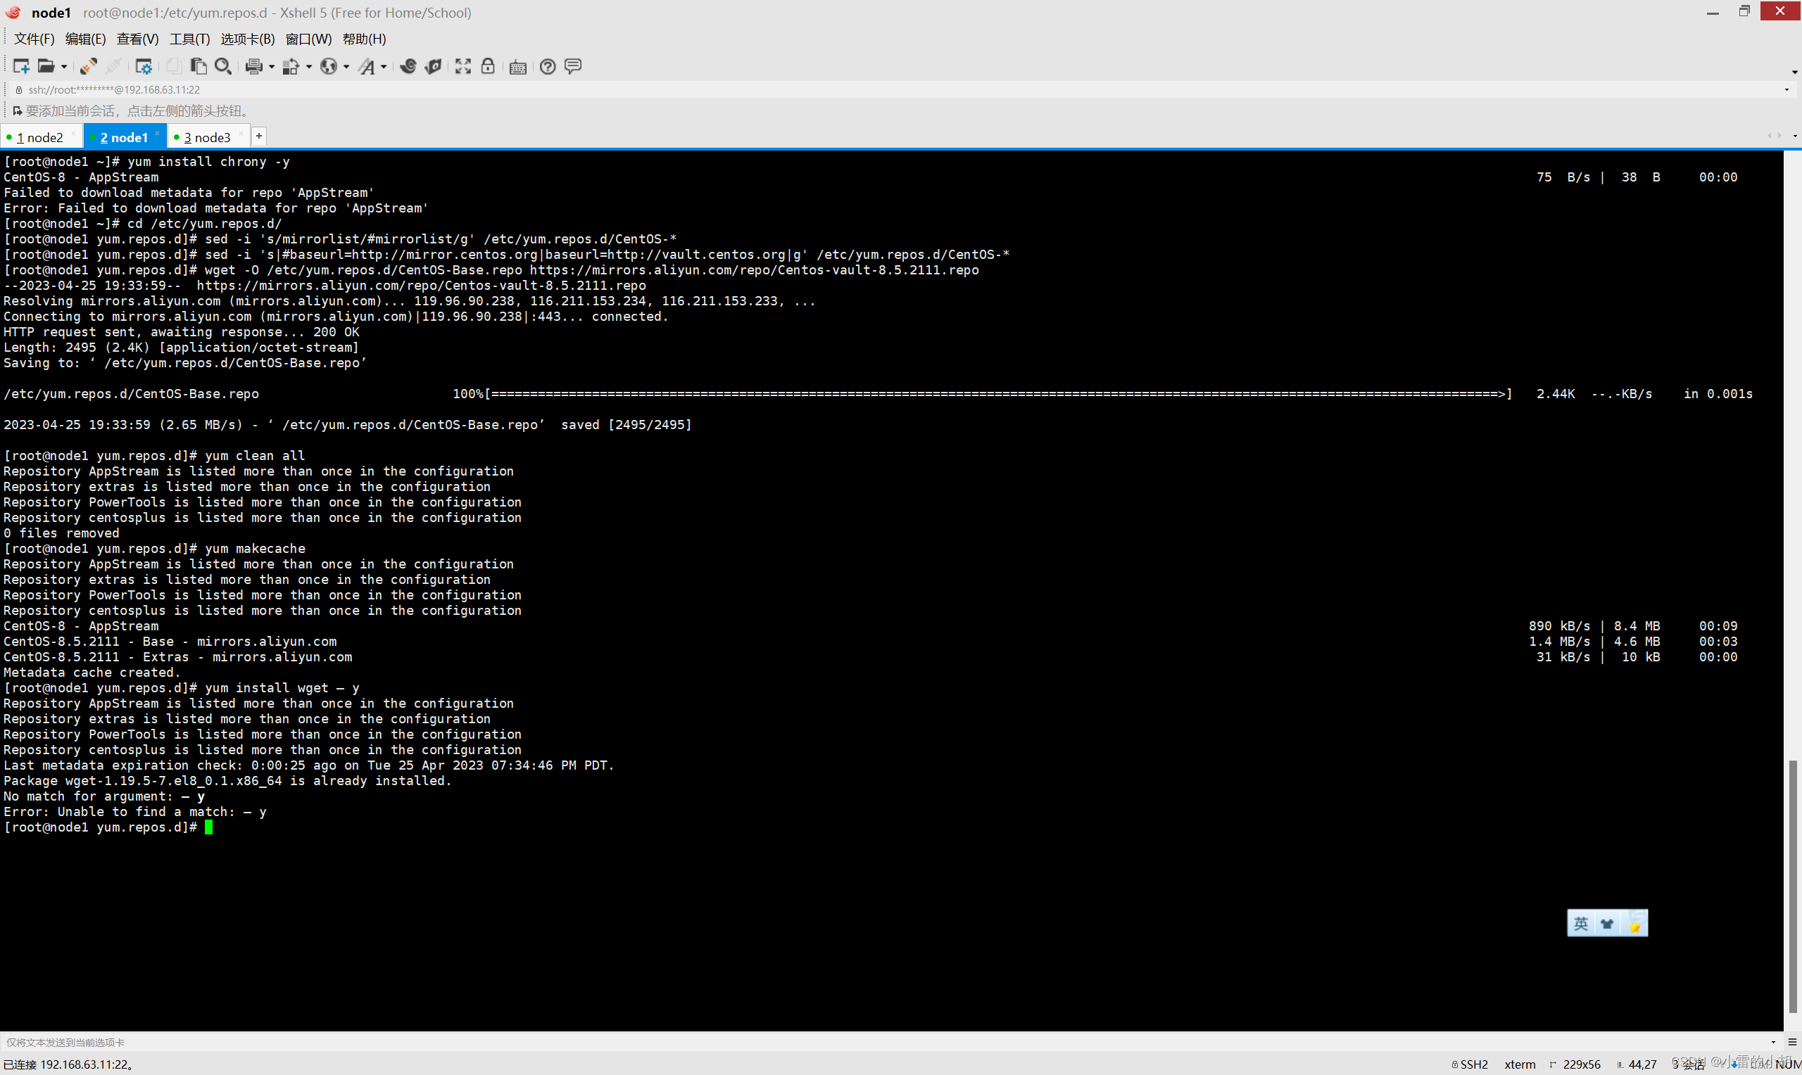
Task: Switch to the node2 tab
Action: (x=40, y=137)
